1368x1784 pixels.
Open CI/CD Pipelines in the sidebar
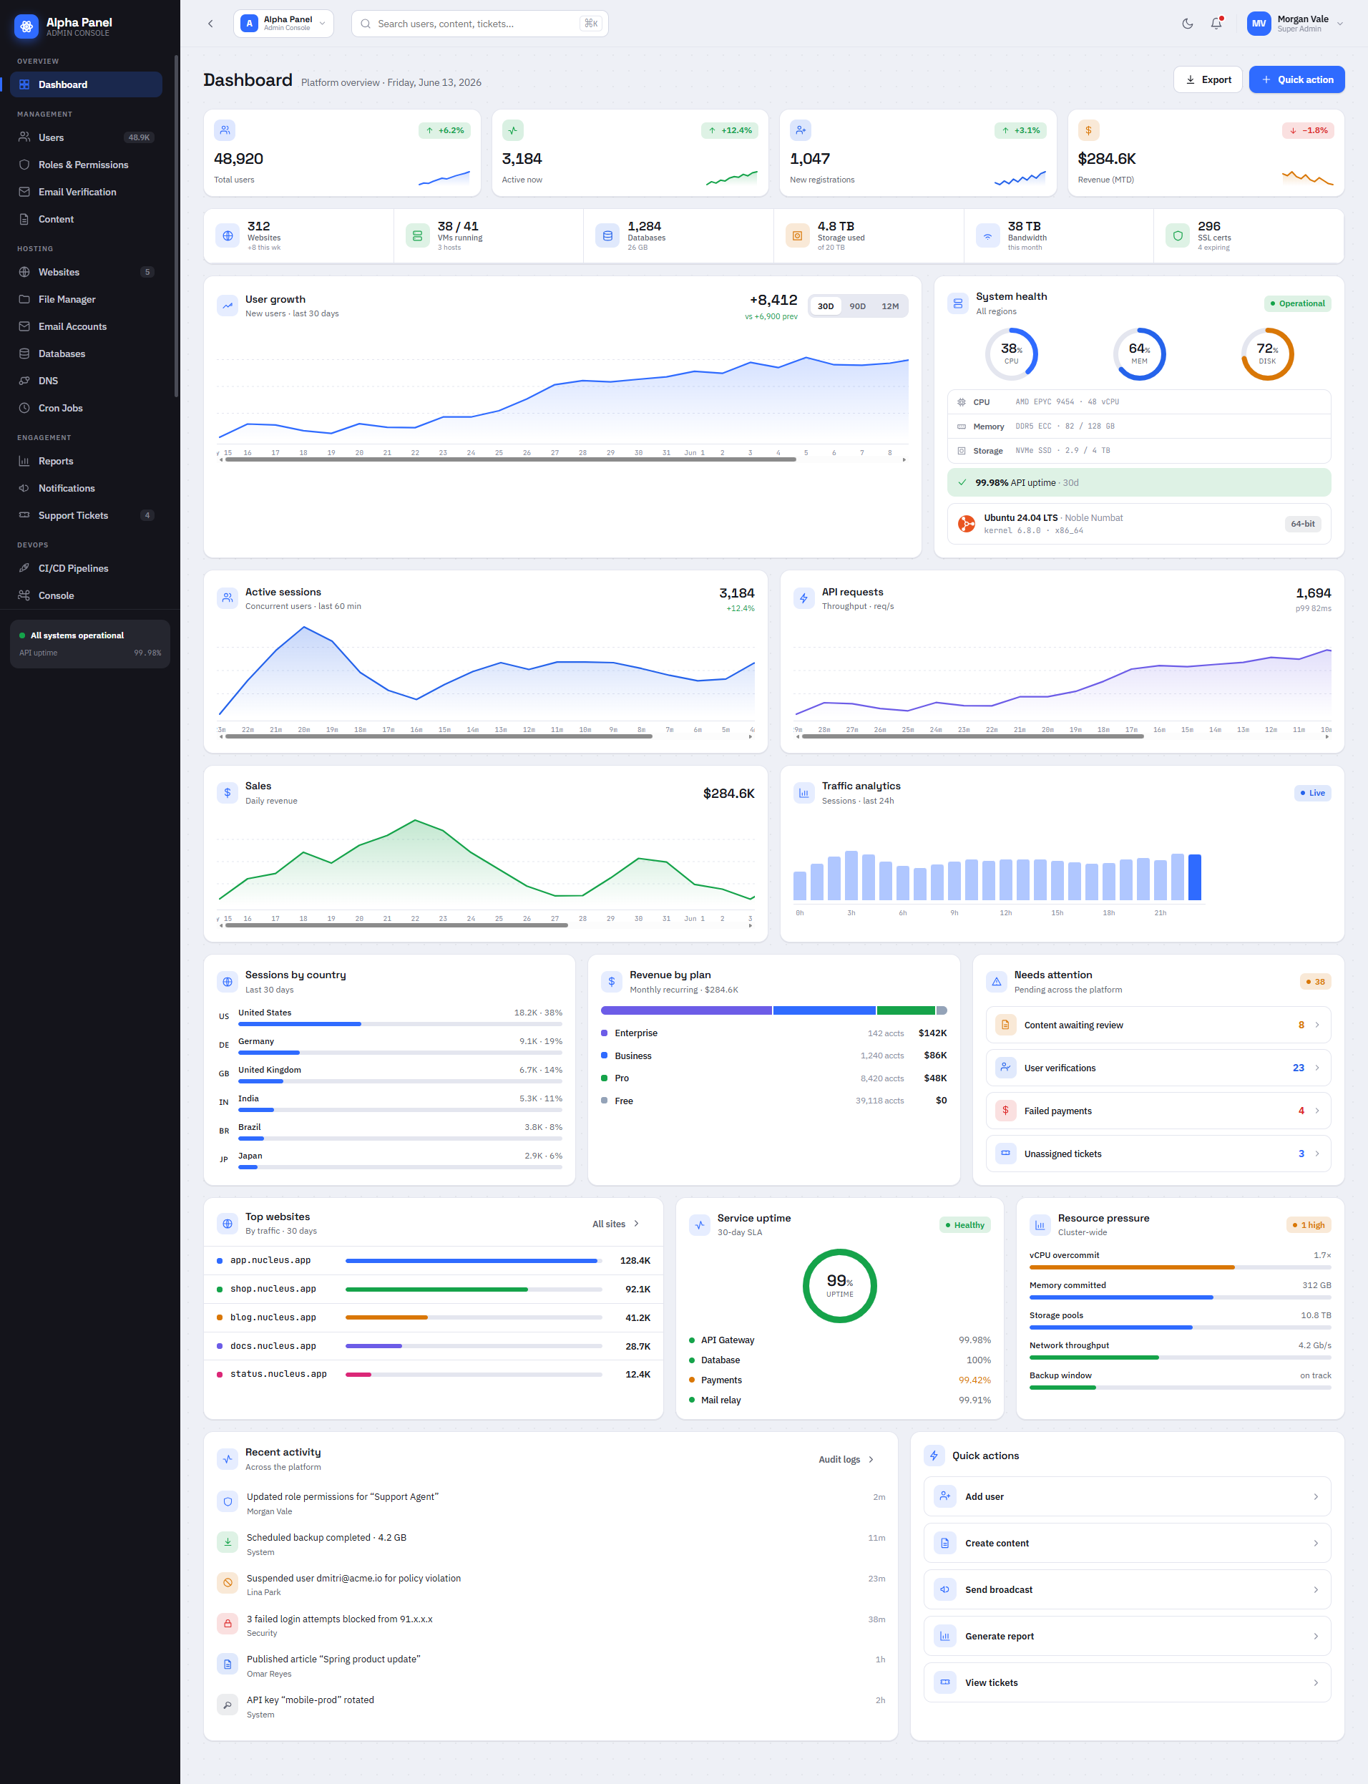[86, 568]
